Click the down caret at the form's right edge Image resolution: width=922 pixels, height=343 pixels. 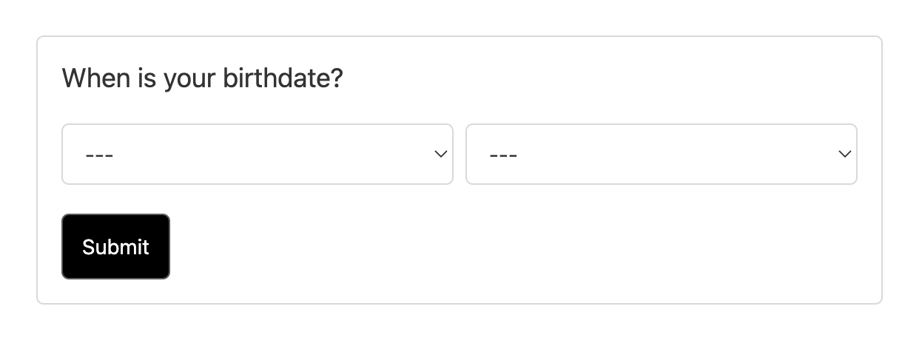point(844,154)
